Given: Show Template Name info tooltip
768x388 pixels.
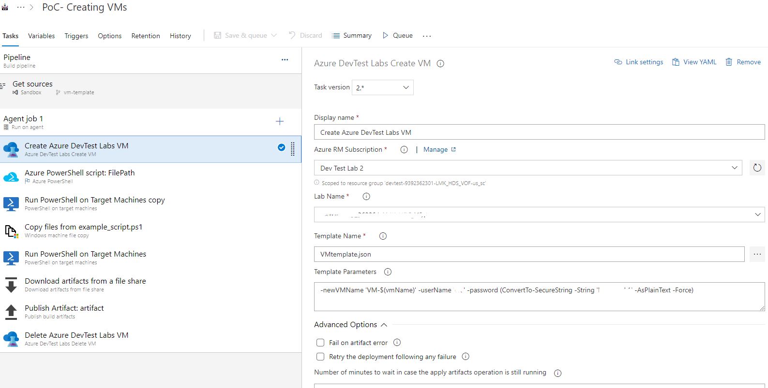Looking at the screenshot, I should [383, 236].
